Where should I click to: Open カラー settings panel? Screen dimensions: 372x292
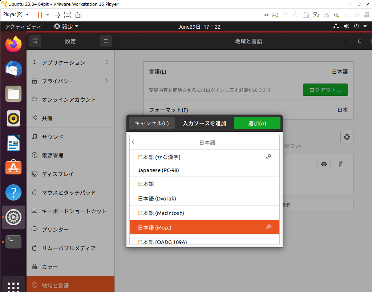click(70, 267)
